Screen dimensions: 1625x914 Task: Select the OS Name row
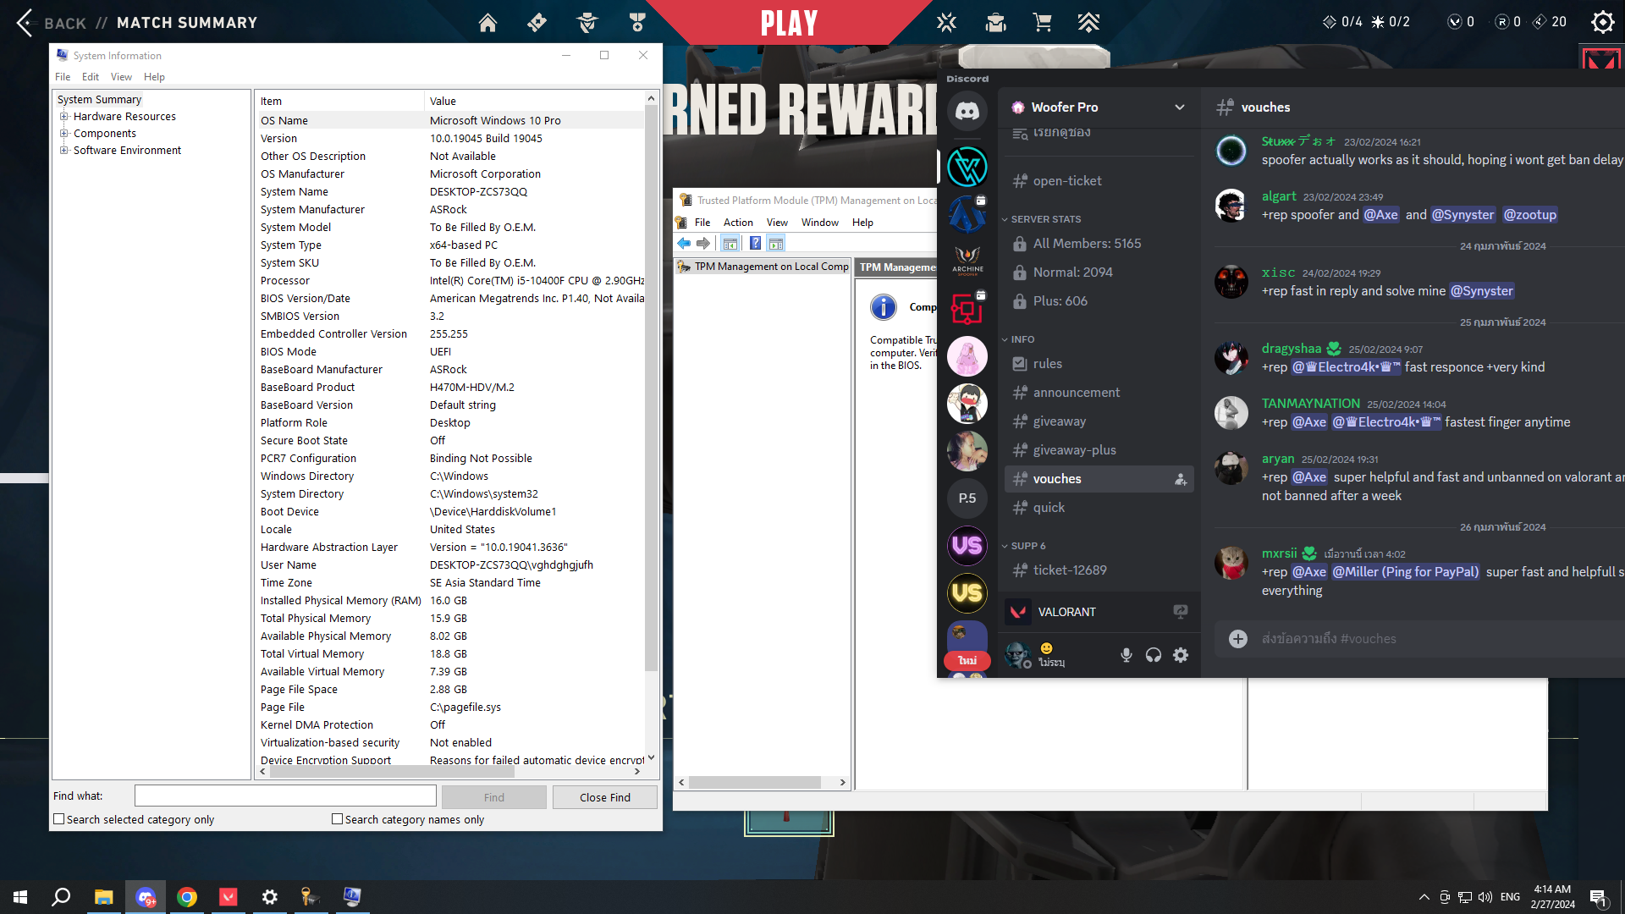pyautogui.click(x=450, y=121)
